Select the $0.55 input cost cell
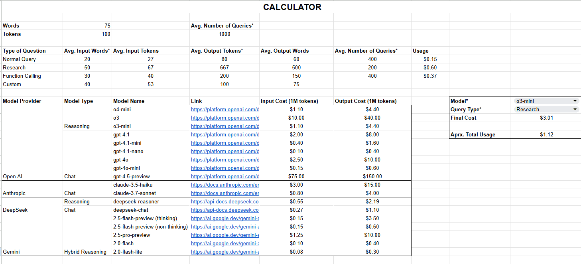The image size is (581, 264). [x=296, y=201]
